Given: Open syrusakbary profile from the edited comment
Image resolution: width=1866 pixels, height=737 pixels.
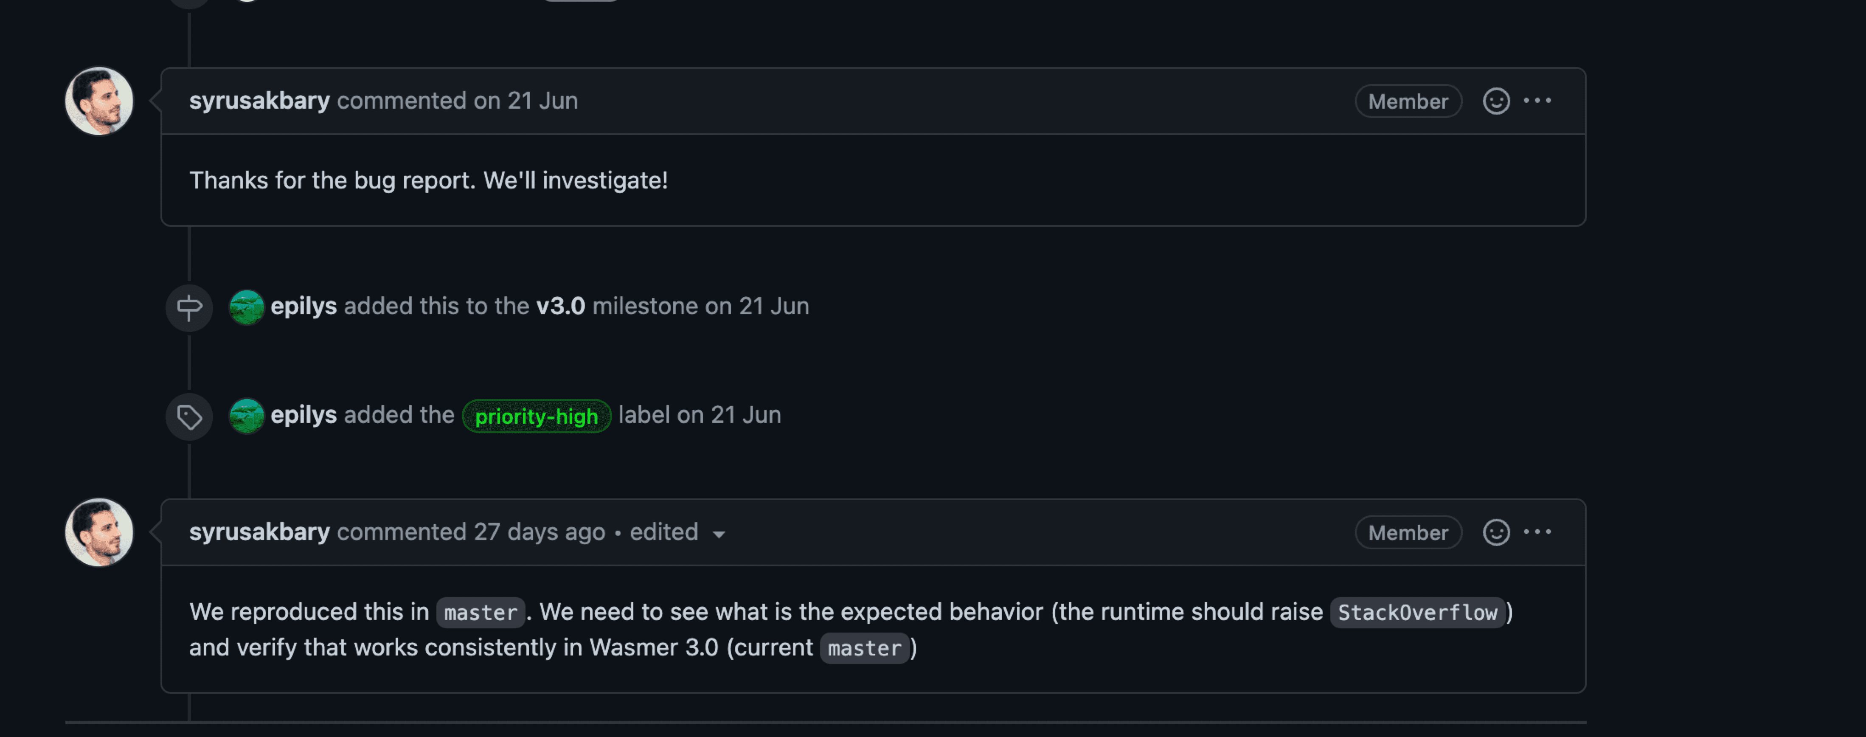Looking at the screenshot, I should tap(259, 533).
